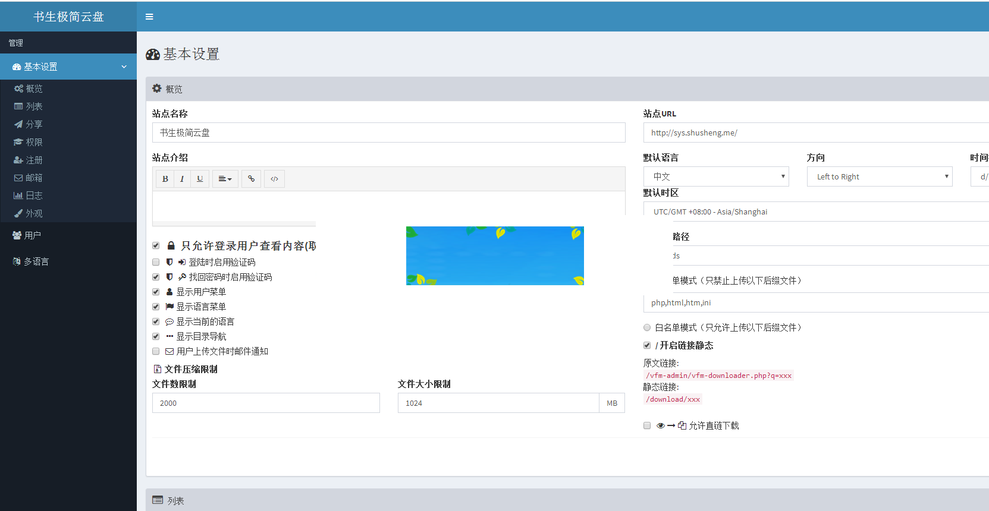
Task: Click the 书生极简云盘 site logo link
Action: point(68,17)
